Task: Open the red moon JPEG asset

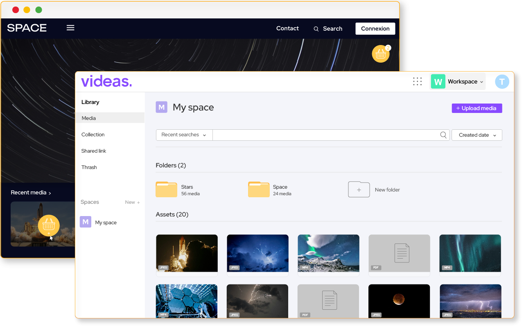Action: (x=399, y=301)
